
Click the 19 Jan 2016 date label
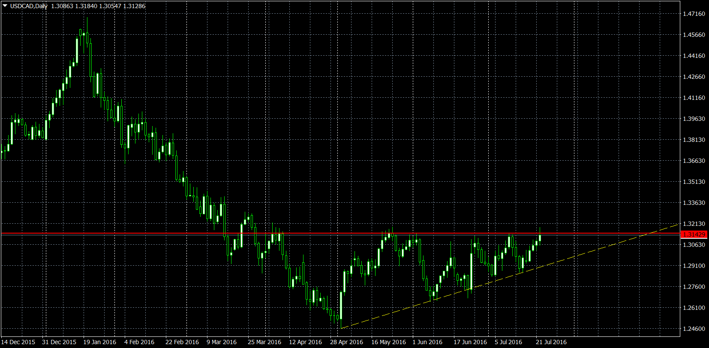click(100, 342)
